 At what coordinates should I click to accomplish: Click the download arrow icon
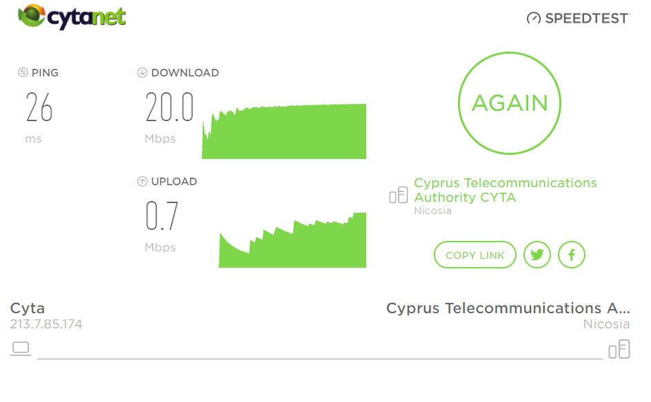click(142, 72)
